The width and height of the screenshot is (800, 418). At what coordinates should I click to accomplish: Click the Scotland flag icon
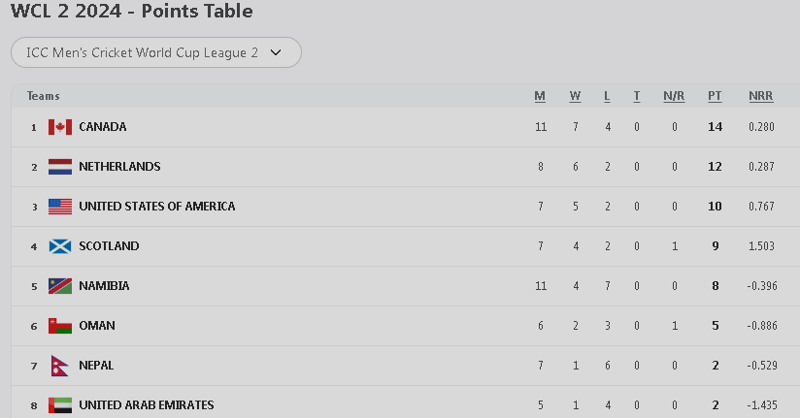pyautogui.click(x=60, y=246)
